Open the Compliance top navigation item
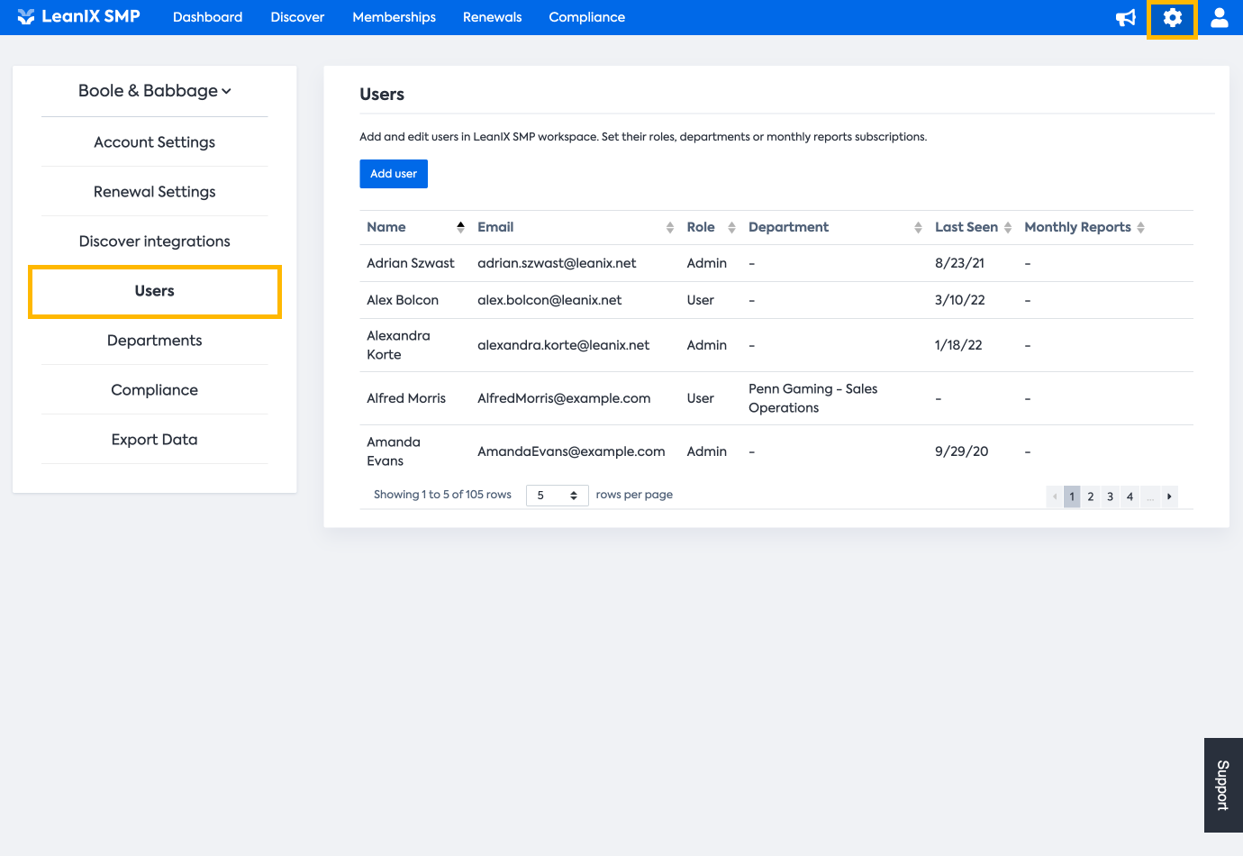 587,17
